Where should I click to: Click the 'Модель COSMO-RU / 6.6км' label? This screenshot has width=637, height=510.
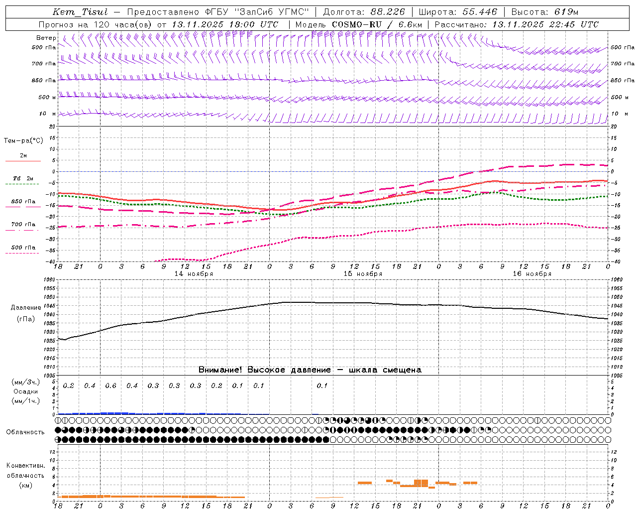pyautogui.click(x=359, y=24)
